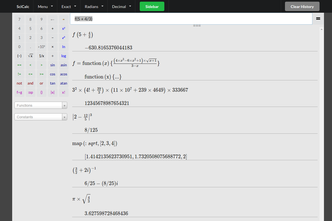This screenshot has height=221, width=332.
Task: Click the decimal point key
Action: click(30, 47)
